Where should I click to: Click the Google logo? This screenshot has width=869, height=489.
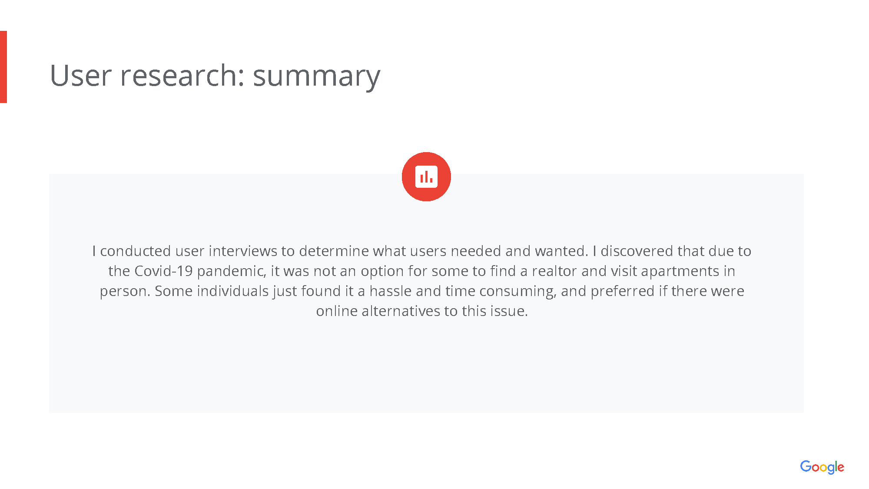point(822,467)
